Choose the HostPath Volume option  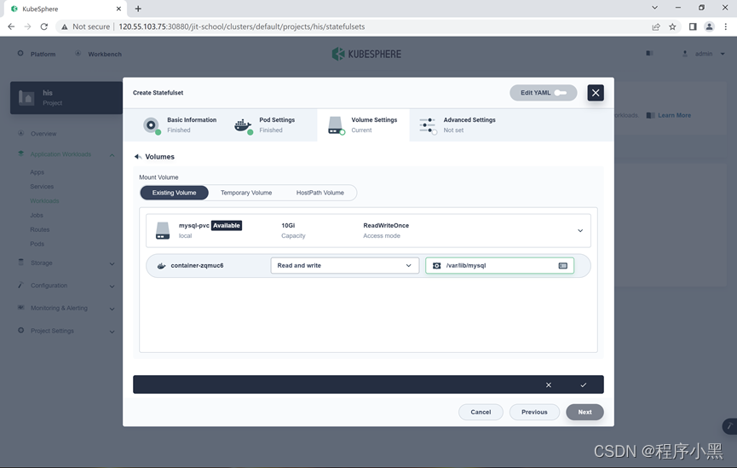(x=320, y=193)
